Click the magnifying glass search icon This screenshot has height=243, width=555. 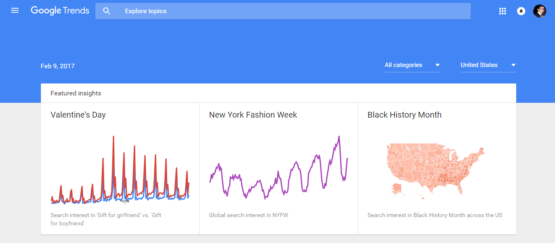[107, 11]
